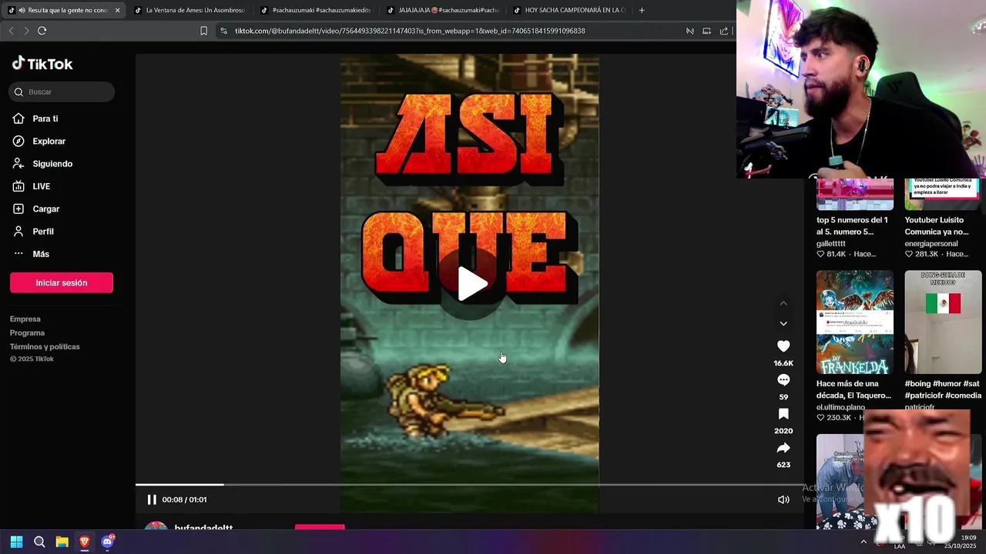Click the browser forward arrow
The height and width of the screenshot is (554, 986).
point(26,31)
